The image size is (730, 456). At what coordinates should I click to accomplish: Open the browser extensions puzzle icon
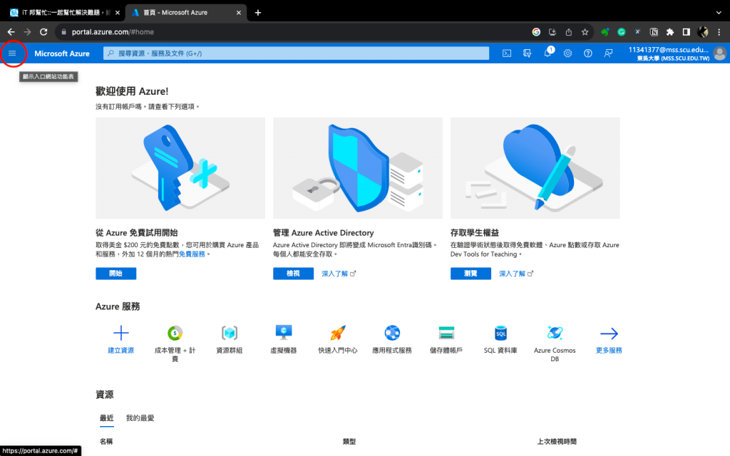[x=670, y=32]
